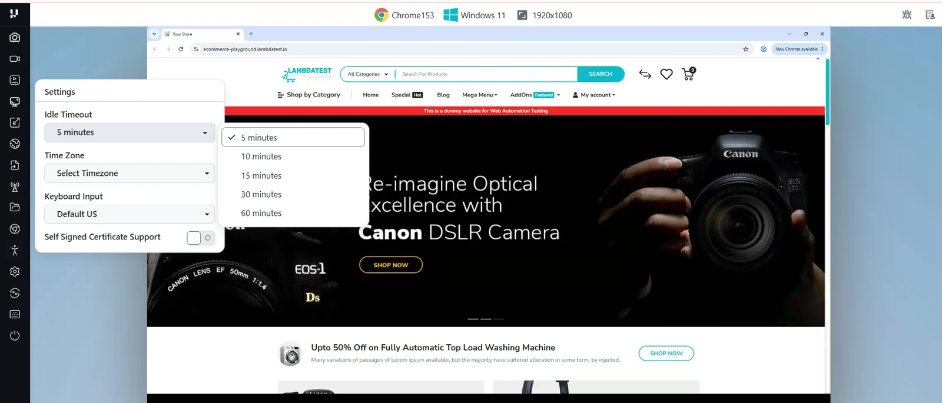The width and height of the screenshot is (942, 403).
Task: Expand the My account menu
Action: coord(594,95)
